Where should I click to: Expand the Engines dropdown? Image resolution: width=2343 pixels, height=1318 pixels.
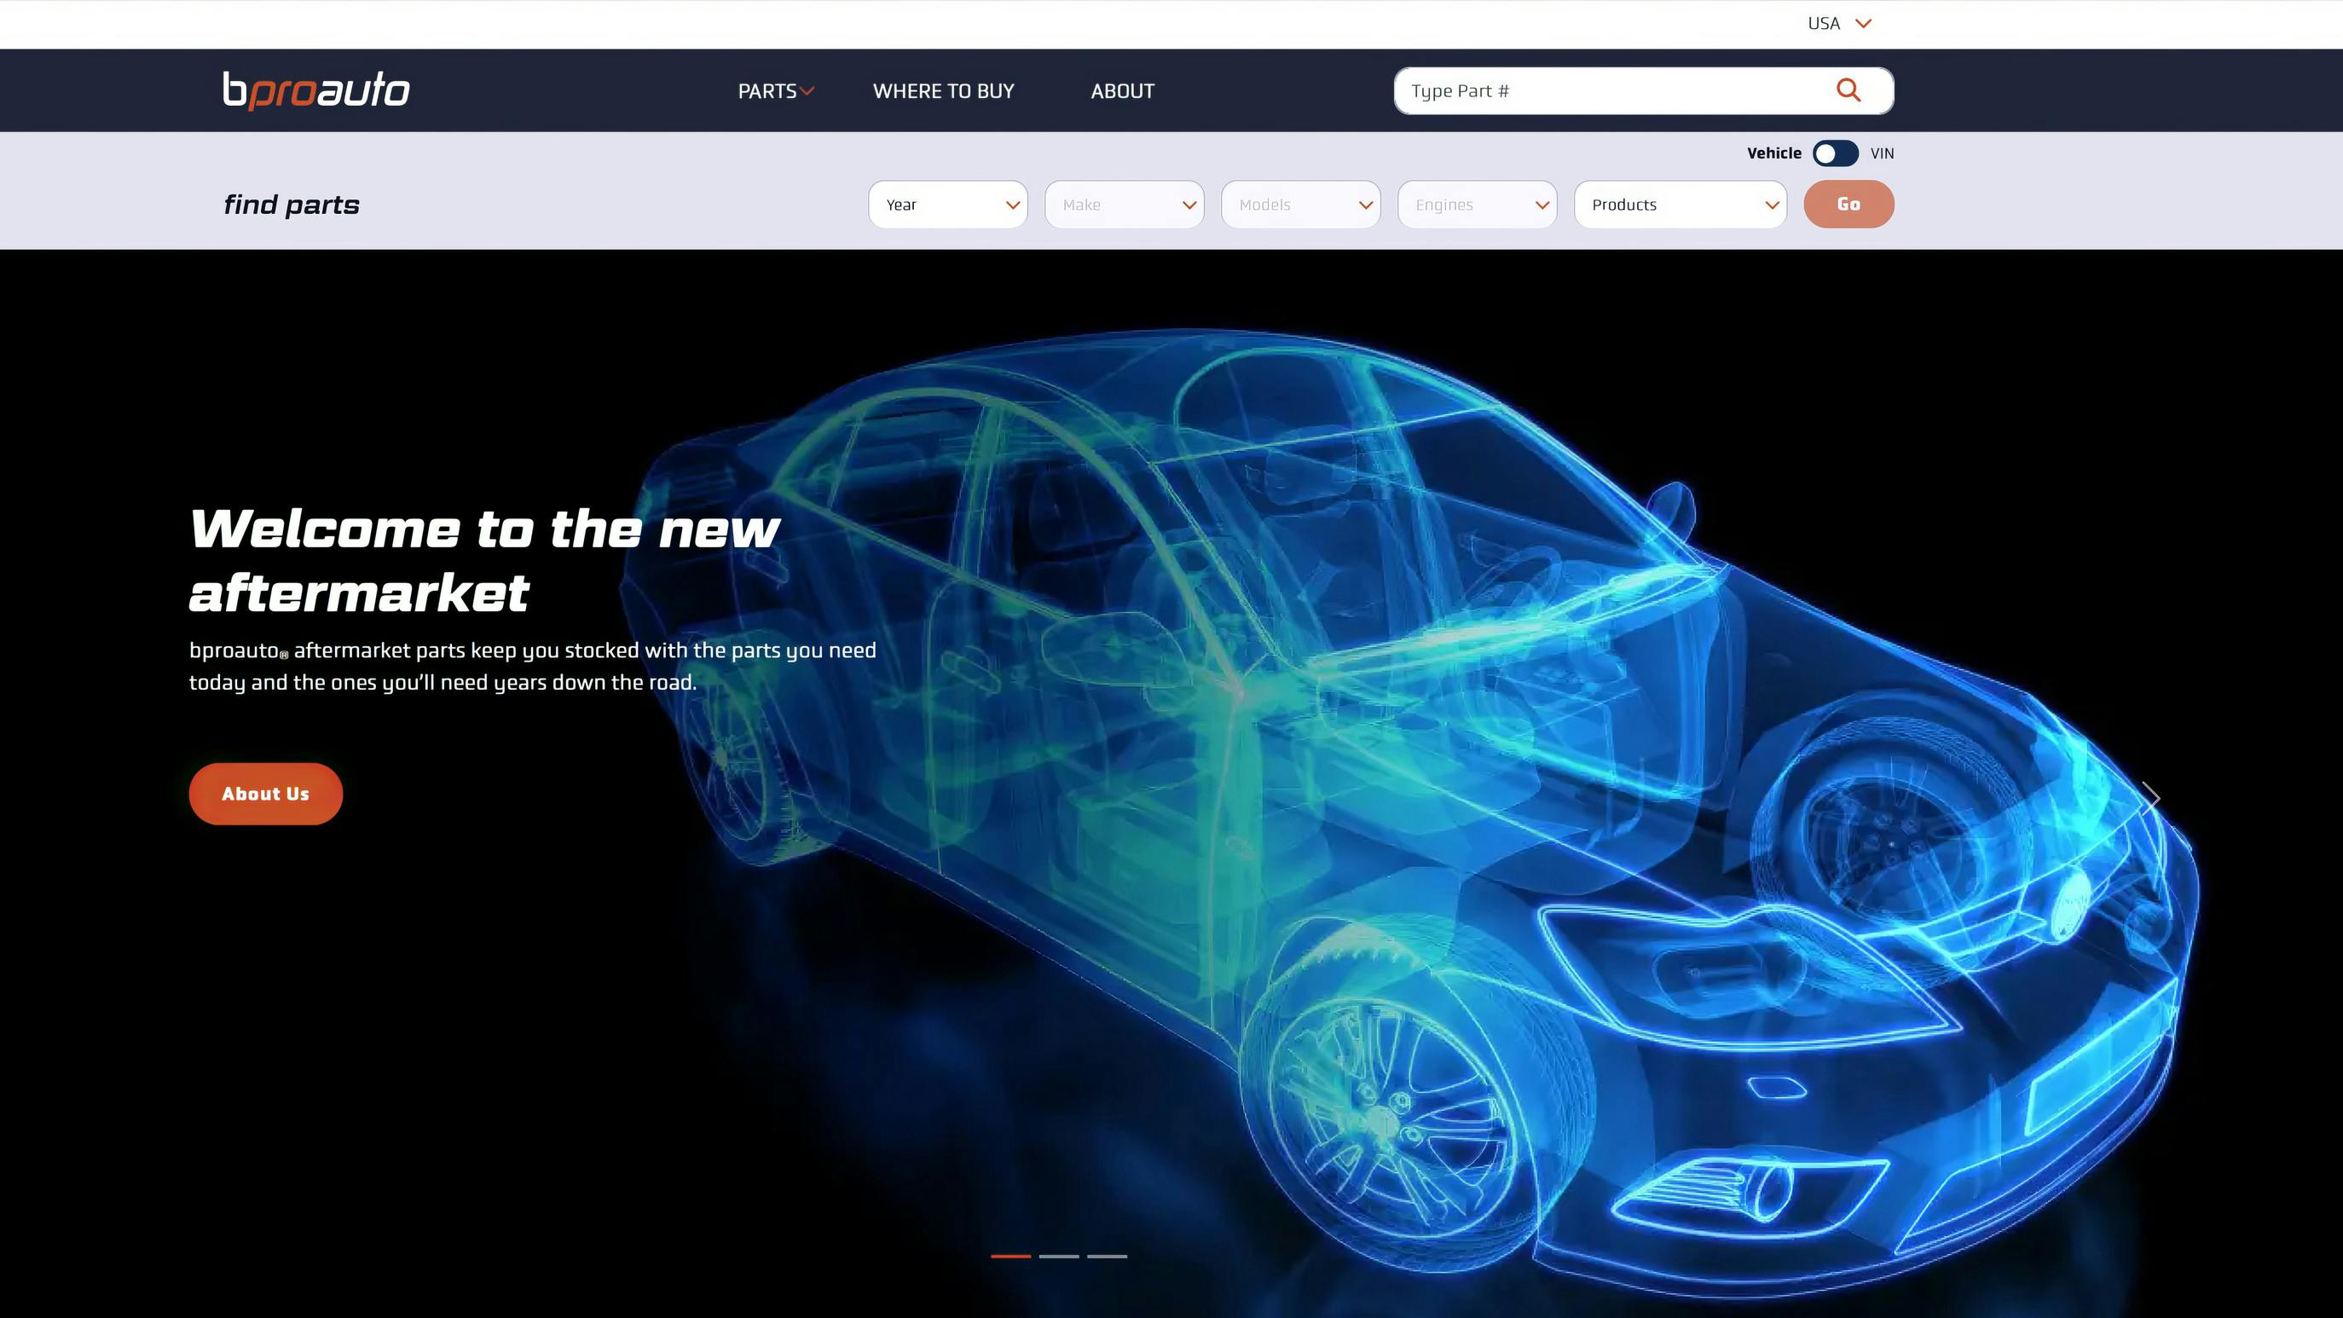click(1476, 205)
